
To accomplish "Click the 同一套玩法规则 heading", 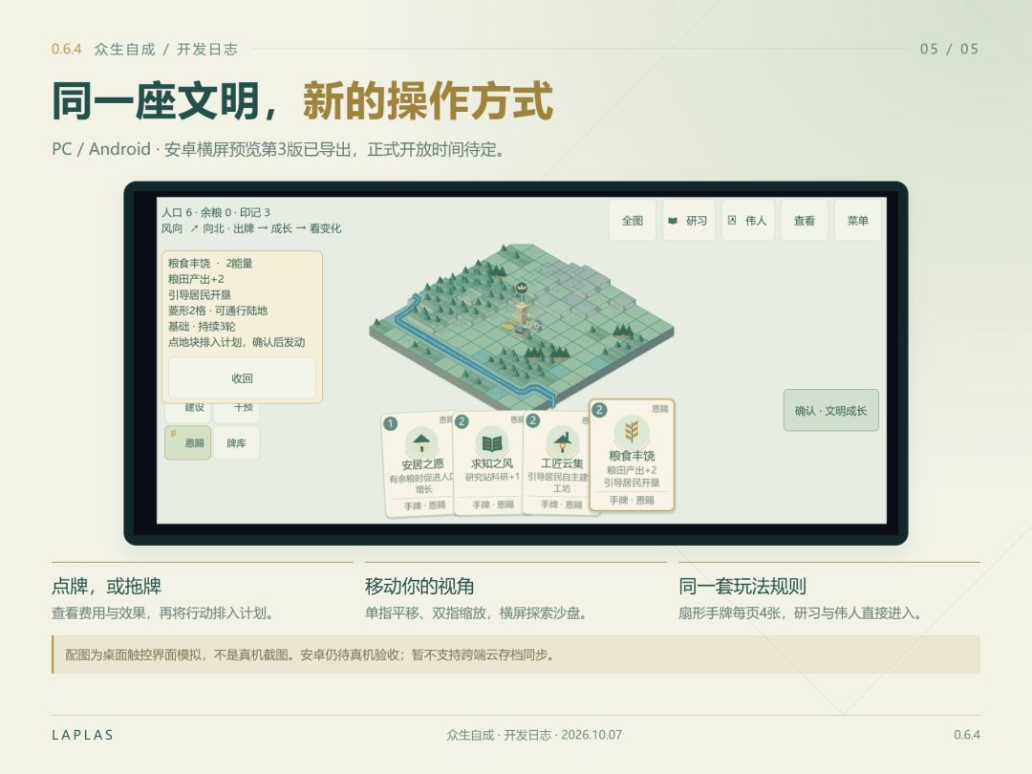I will point(742,586).
